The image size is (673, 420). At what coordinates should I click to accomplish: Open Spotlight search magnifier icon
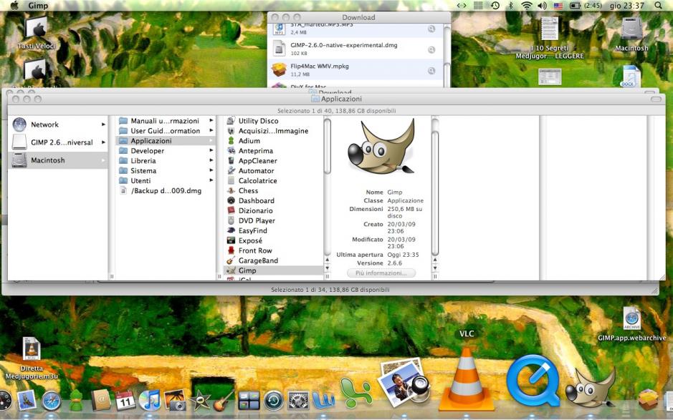click(x=658, y=6)
